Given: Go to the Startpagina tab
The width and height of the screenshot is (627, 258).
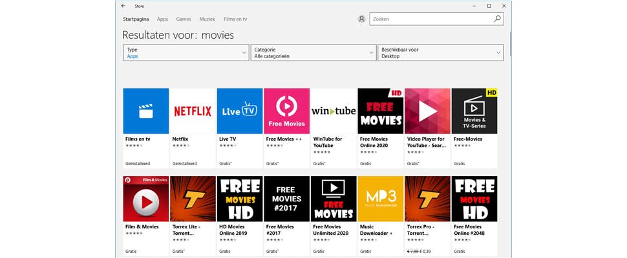Looking at the screenshot, I should click(x=136, y=19).
